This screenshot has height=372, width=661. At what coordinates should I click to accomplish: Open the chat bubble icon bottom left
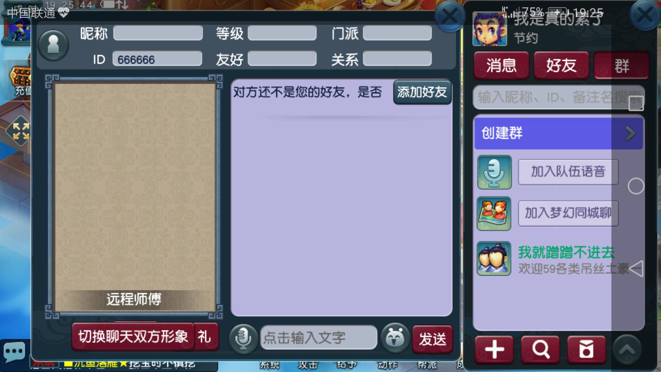click(14, 352)
